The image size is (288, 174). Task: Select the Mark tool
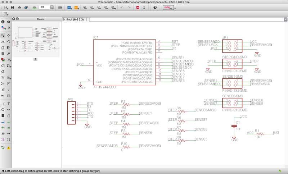tap(9, 28)
